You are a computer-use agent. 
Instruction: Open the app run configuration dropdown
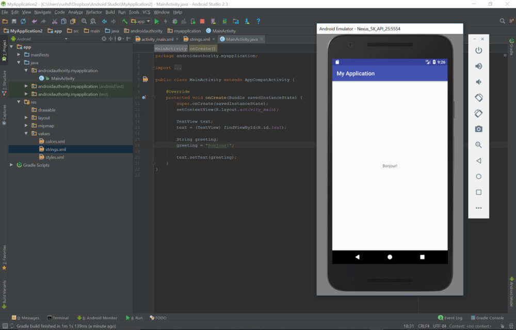coord(140,22)
